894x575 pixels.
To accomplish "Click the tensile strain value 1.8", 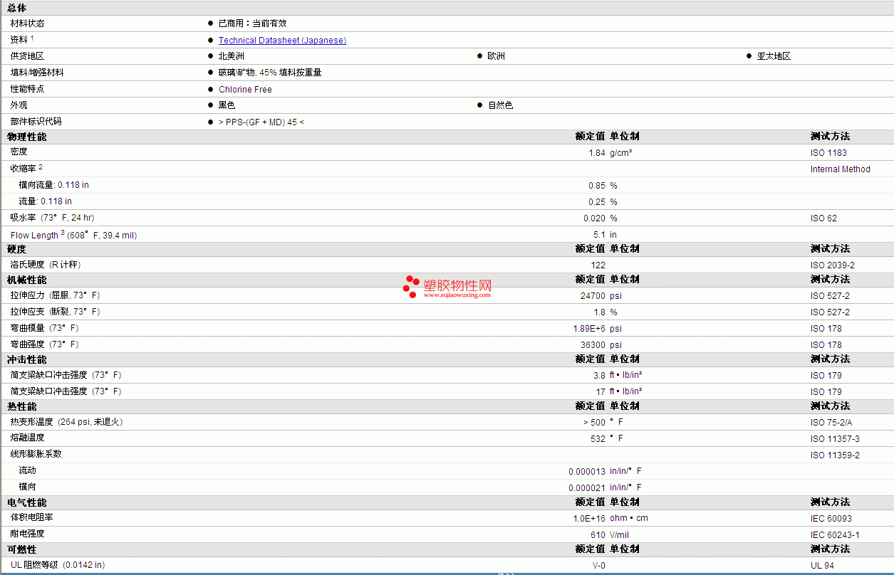I will click(x=599, y=312).
